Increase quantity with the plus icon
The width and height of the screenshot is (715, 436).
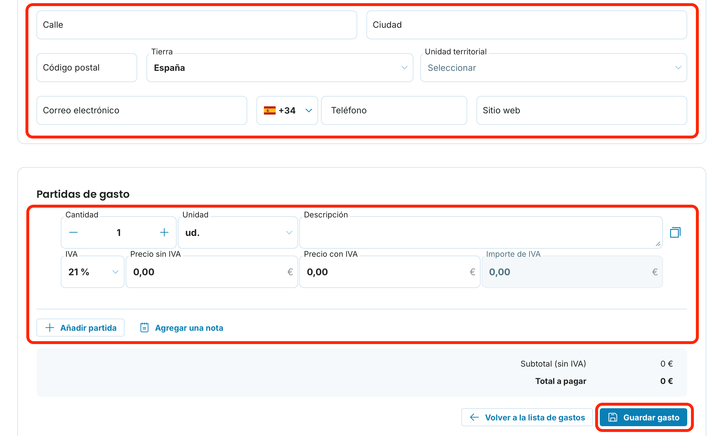click(x=164, y=232)
